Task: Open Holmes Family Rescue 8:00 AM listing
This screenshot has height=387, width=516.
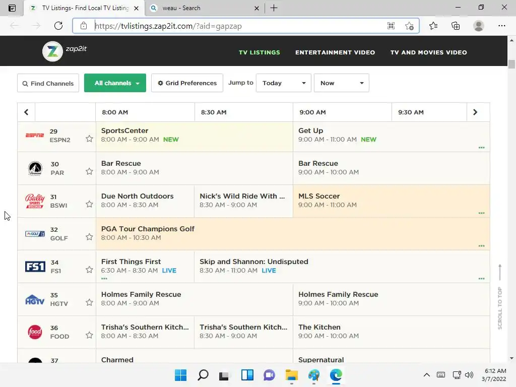Action: (194, 299)
